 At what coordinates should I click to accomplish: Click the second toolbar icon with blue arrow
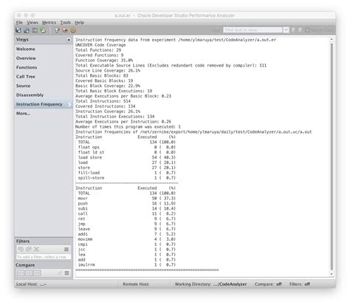click(x=27, y=30)
